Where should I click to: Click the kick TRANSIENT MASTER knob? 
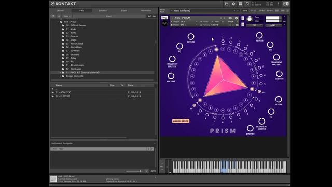click(x=172, y=59)
